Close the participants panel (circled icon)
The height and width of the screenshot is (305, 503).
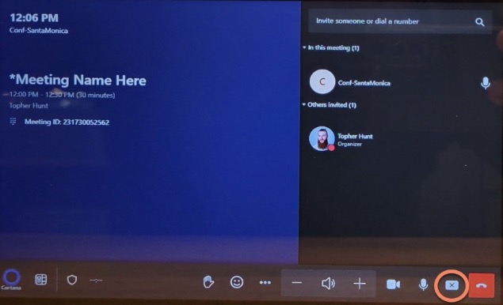pyautogui.click(x=452, y=285)
